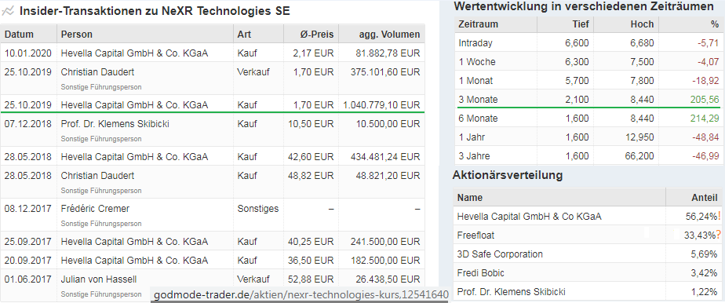Screen dimensions: 725x303
Task: Select 3D Safe Corporation shareholder entry
Action: click(588, 254)
